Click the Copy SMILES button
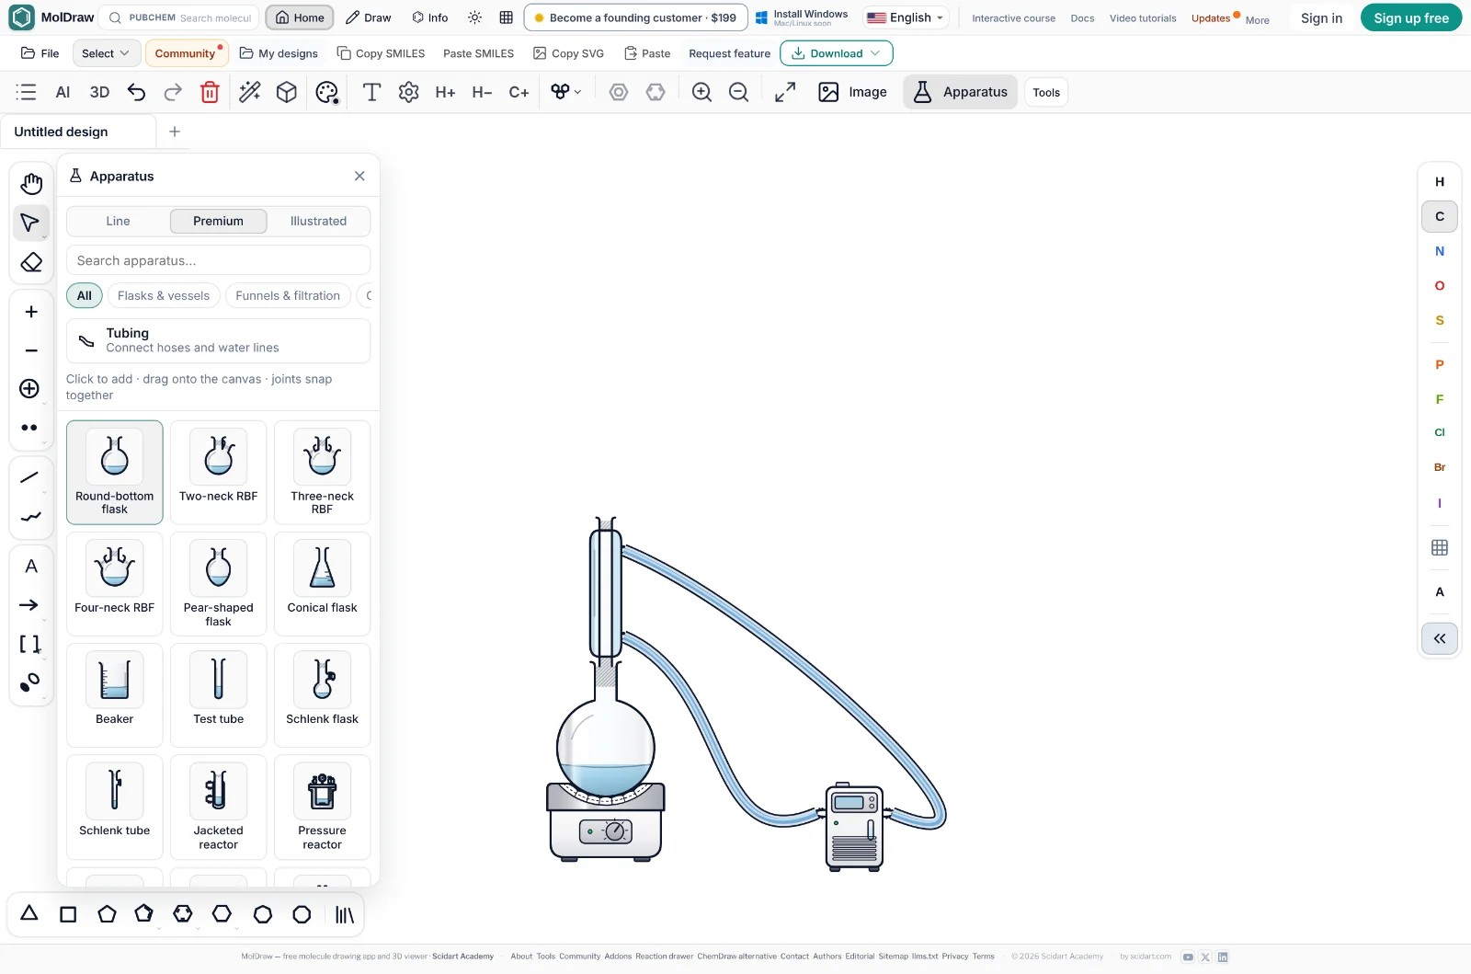 pos(381,53)
